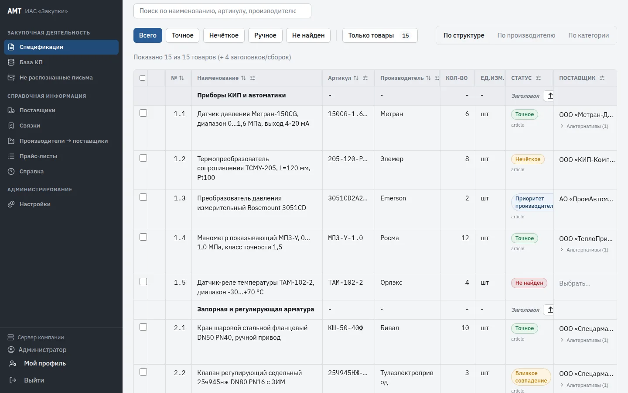Open Выбрать... supplier dropdown for row 1.5

575,283
